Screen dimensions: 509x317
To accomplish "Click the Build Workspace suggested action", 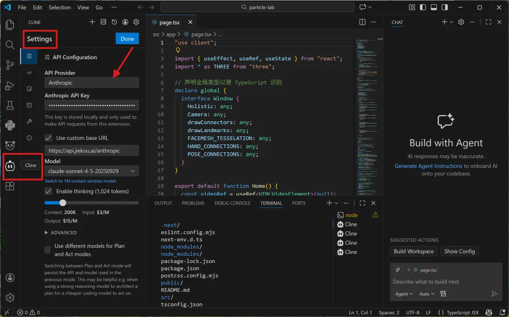I will pos(414,251).
